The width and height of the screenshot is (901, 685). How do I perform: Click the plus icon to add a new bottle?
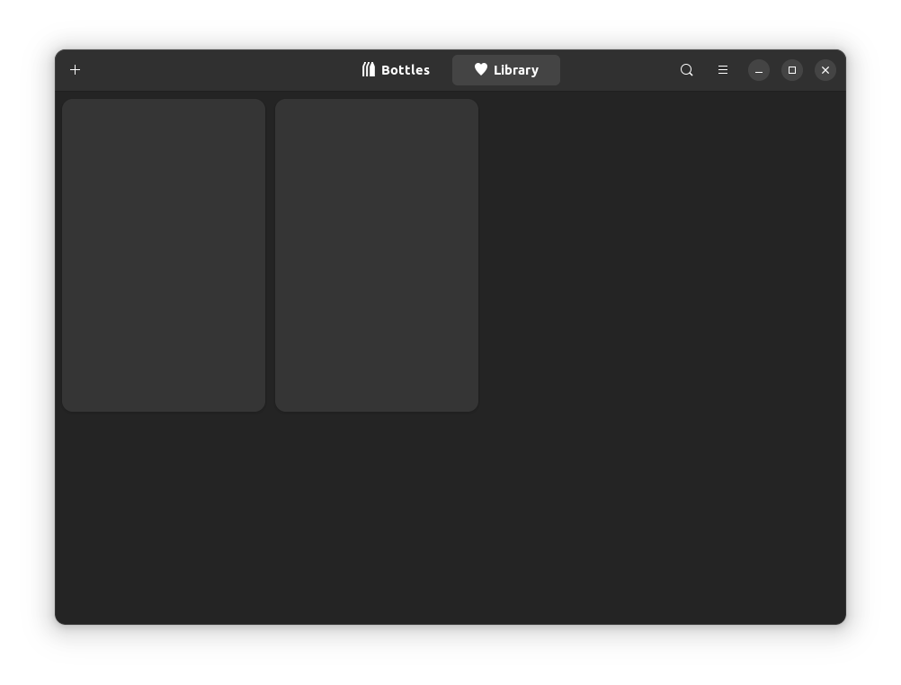[x=75, y=69]
